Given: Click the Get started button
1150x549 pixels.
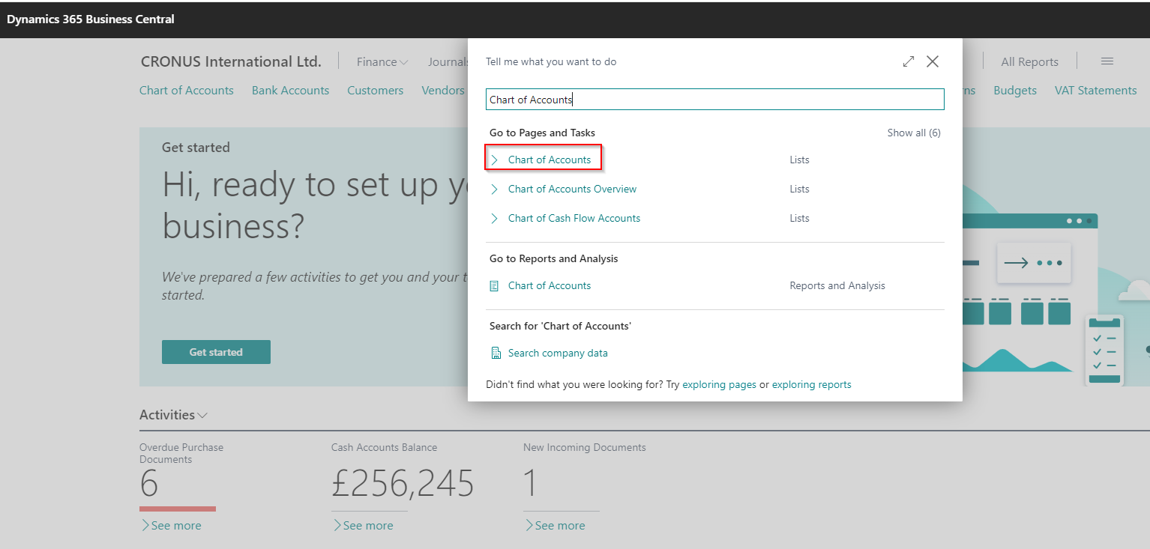Looking at the screenshot, I should tap(216, 352).
